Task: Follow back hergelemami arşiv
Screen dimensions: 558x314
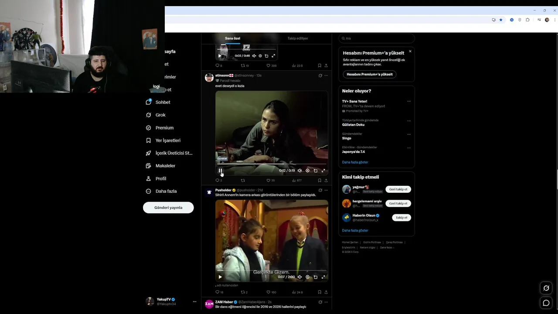Action: 398,203
